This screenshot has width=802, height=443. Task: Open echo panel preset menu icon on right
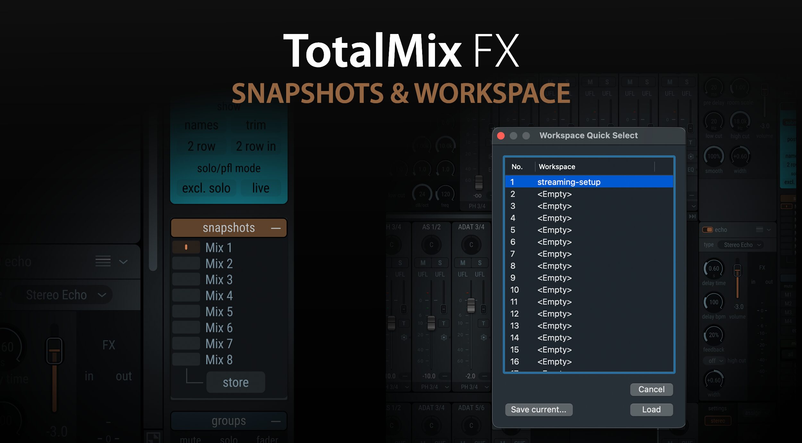coord(759,230)
